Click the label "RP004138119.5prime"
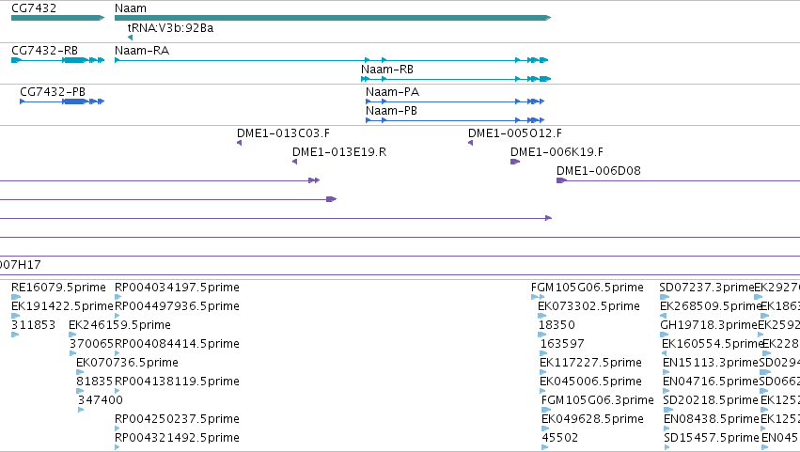 click(x=177, y=382)
